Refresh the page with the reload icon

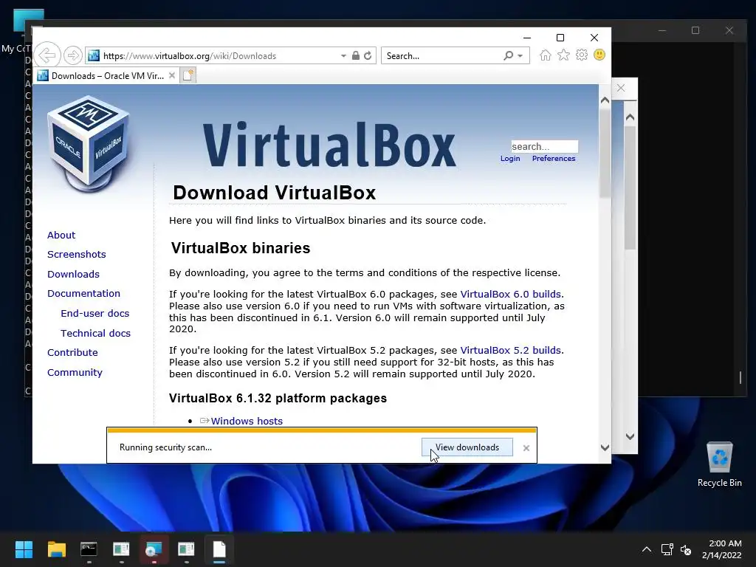pyautogui.click(x=368, y=55)
